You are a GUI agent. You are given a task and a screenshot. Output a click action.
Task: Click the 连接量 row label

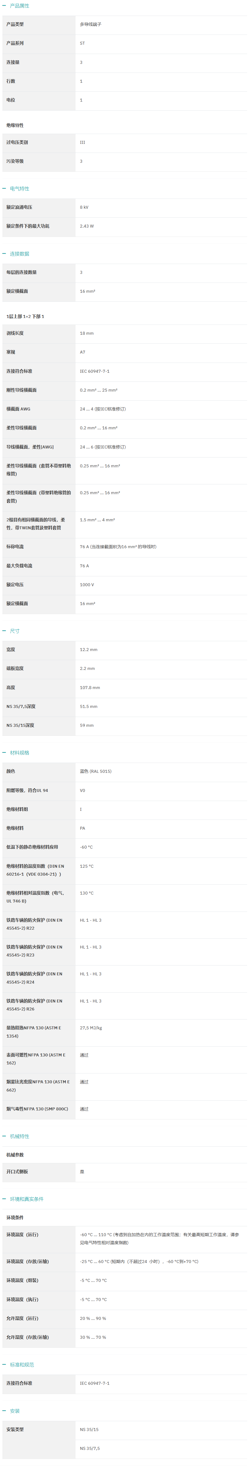point(12,62)
